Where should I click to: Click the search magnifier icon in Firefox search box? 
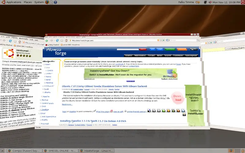pos(198,40)
